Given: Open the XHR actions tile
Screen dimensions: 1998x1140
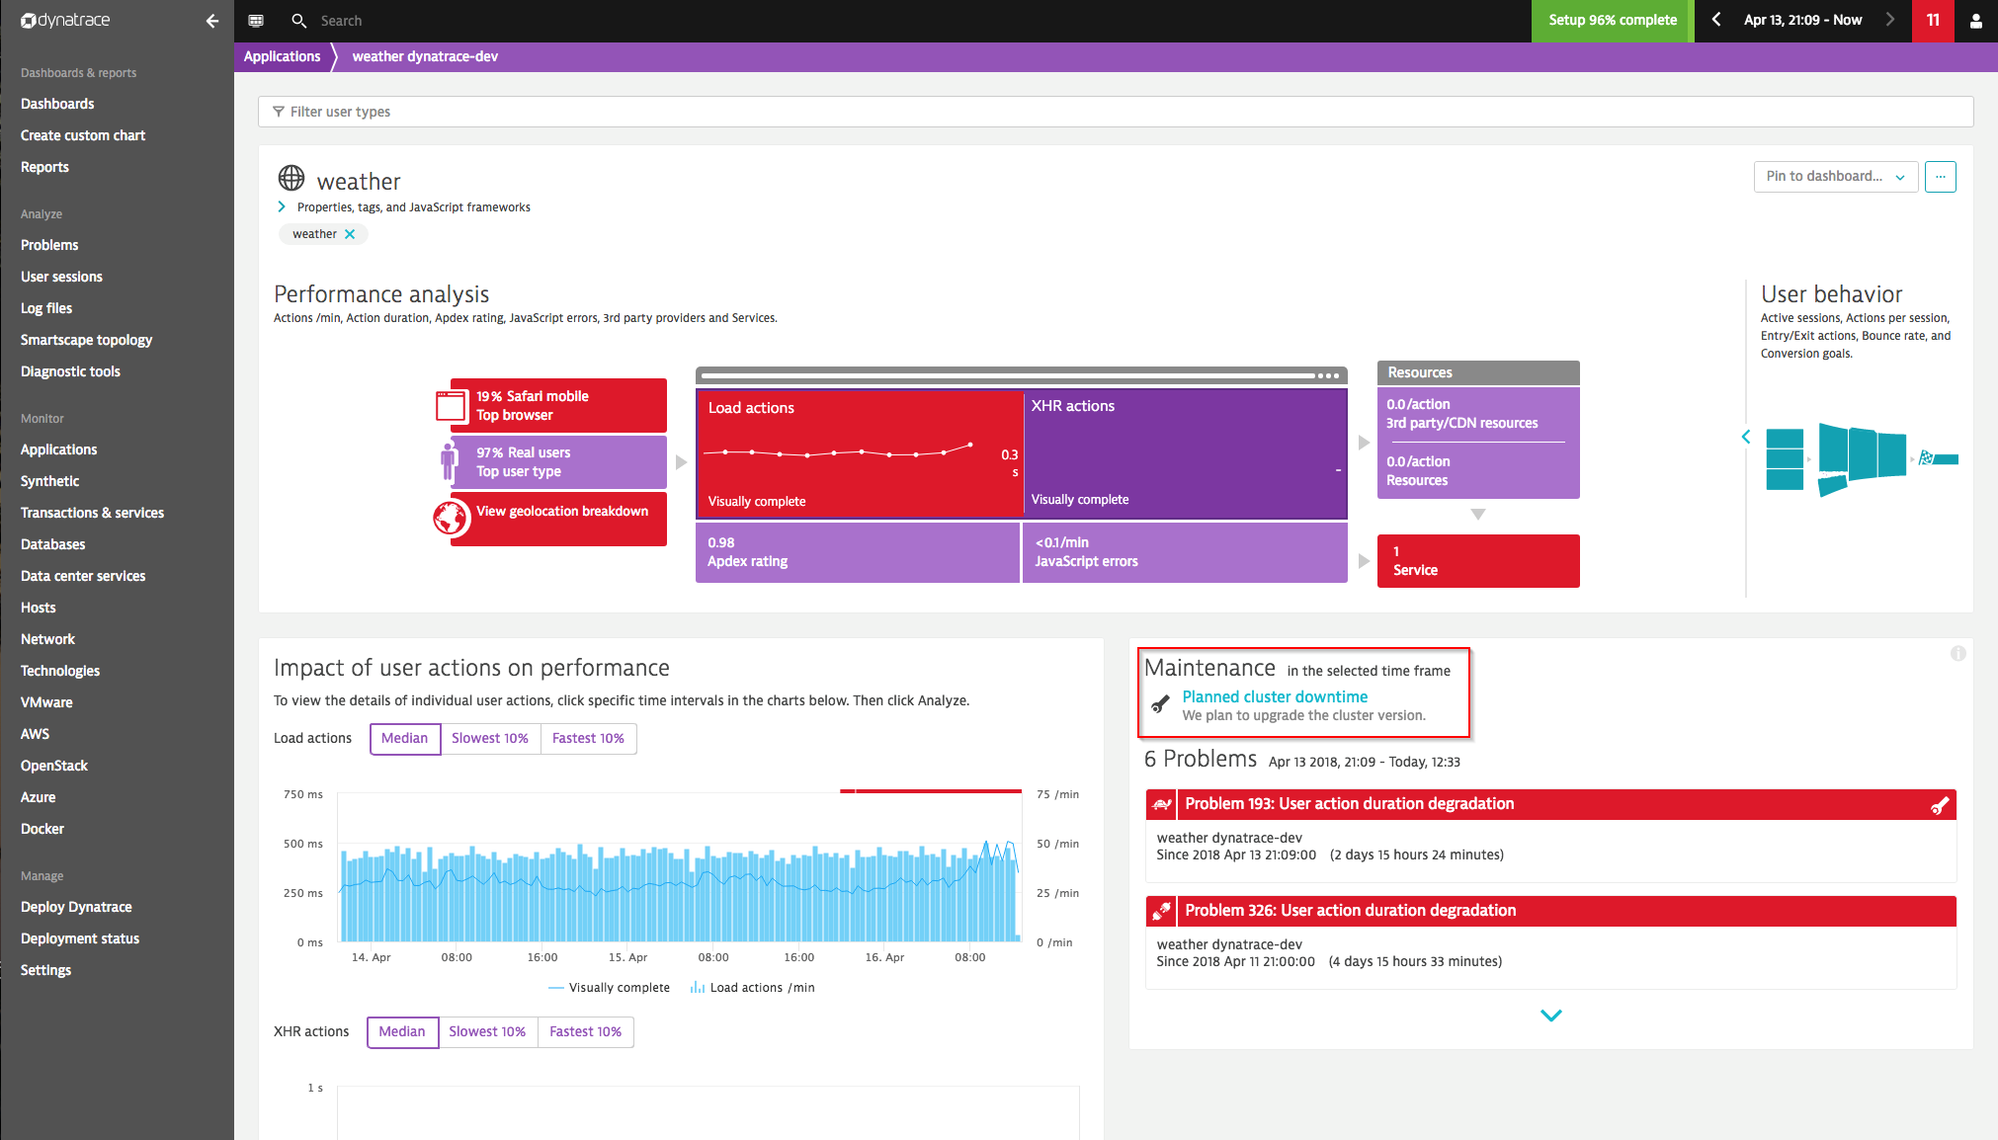Looking at the screenshot, I should tap(1186, 453).
